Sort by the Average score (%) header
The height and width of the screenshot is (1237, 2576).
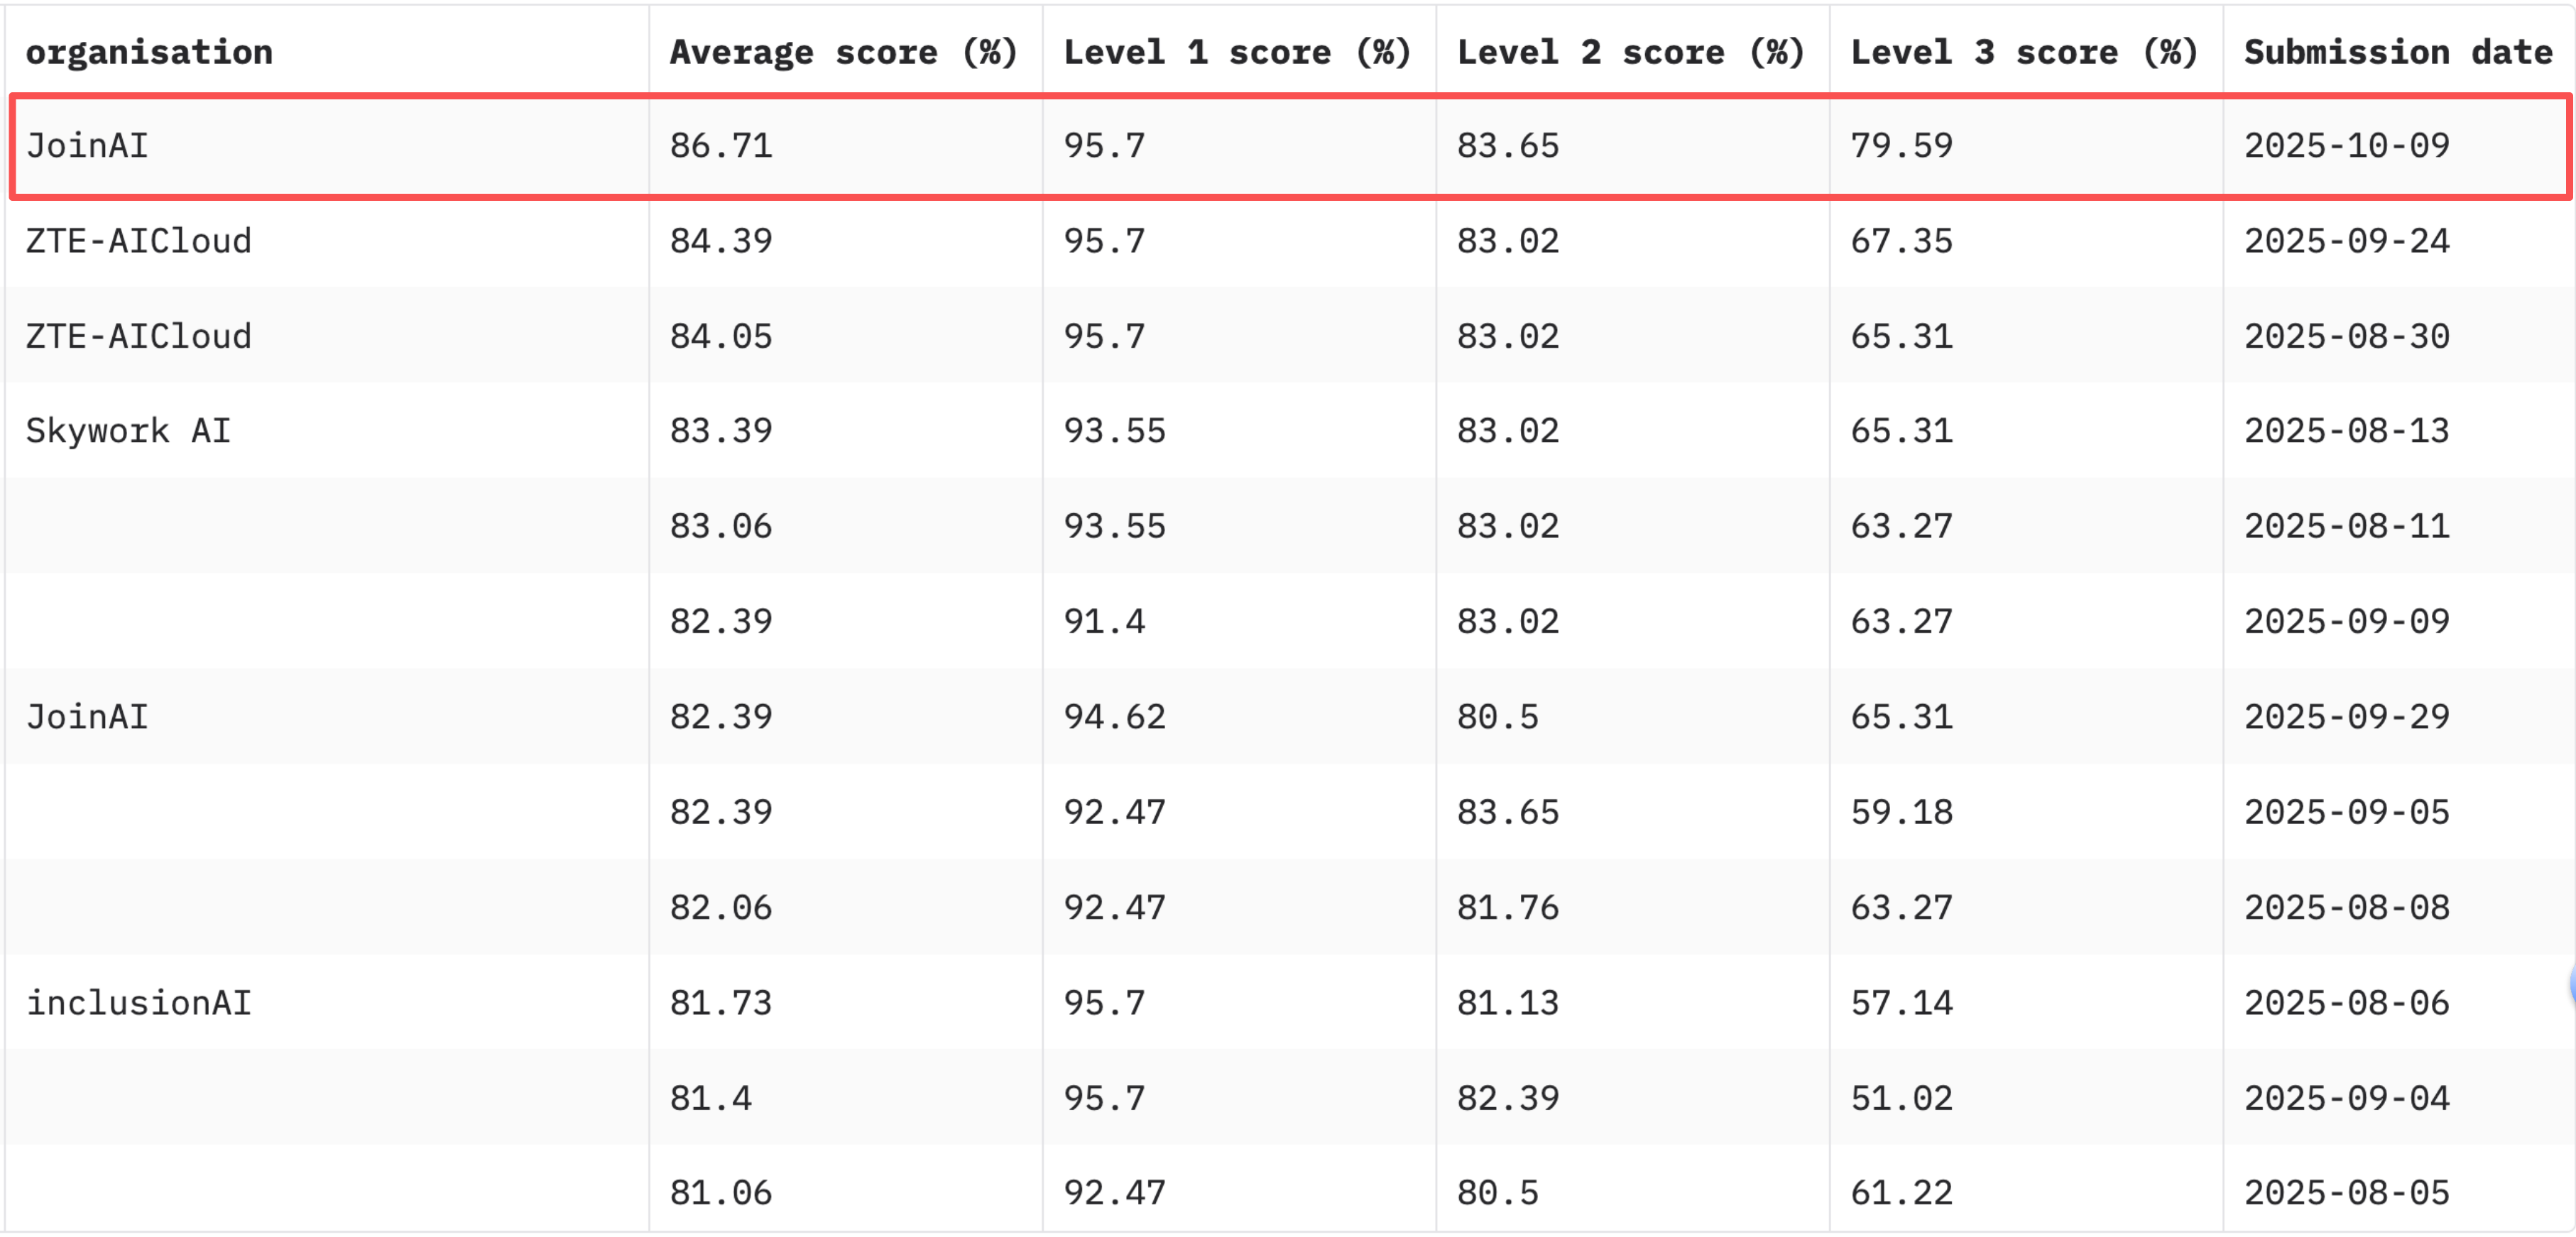(843, 52)
